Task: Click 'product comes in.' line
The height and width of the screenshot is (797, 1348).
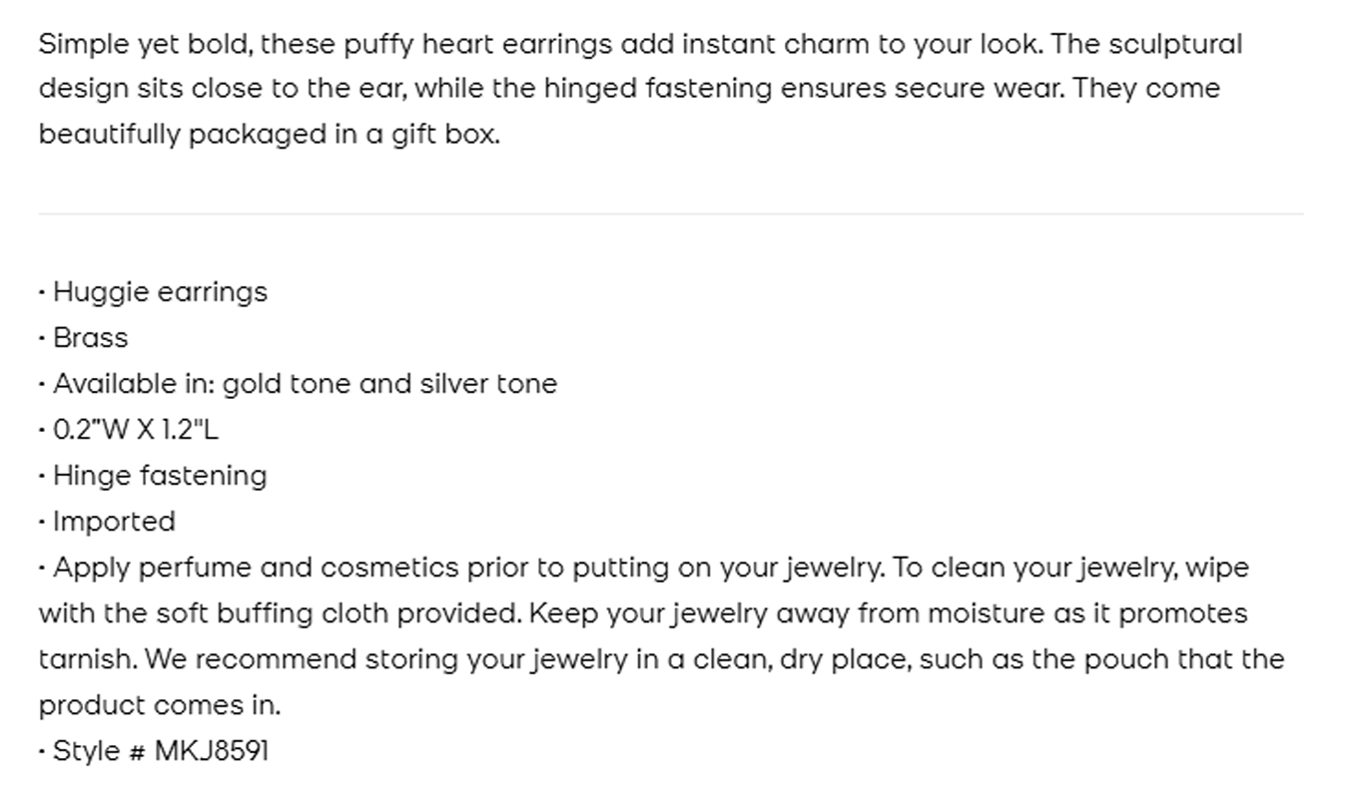Action: click(160, 705)
